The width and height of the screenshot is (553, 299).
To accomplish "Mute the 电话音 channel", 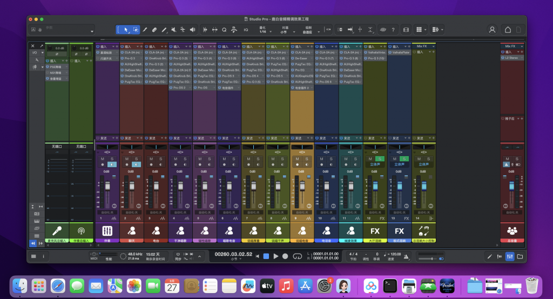I will click(322, 159).
